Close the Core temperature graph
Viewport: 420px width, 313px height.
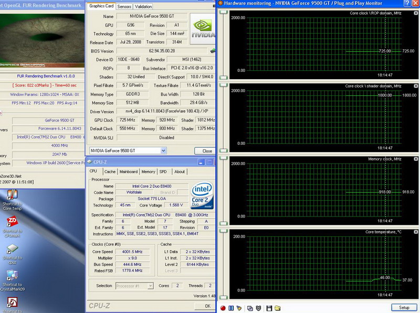point(416,232)
